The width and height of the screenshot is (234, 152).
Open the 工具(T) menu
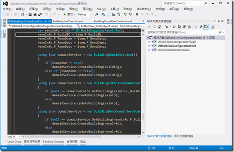click(x=115, y=9)
